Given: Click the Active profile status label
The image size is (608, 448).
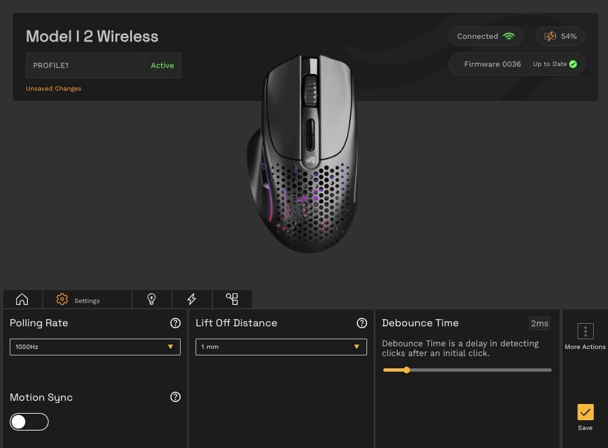Looking at the screenshot, I should pos(163,65).
